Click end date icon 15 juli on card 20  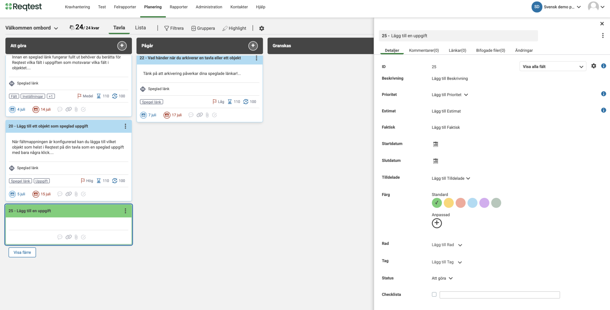tap(36, 194)
